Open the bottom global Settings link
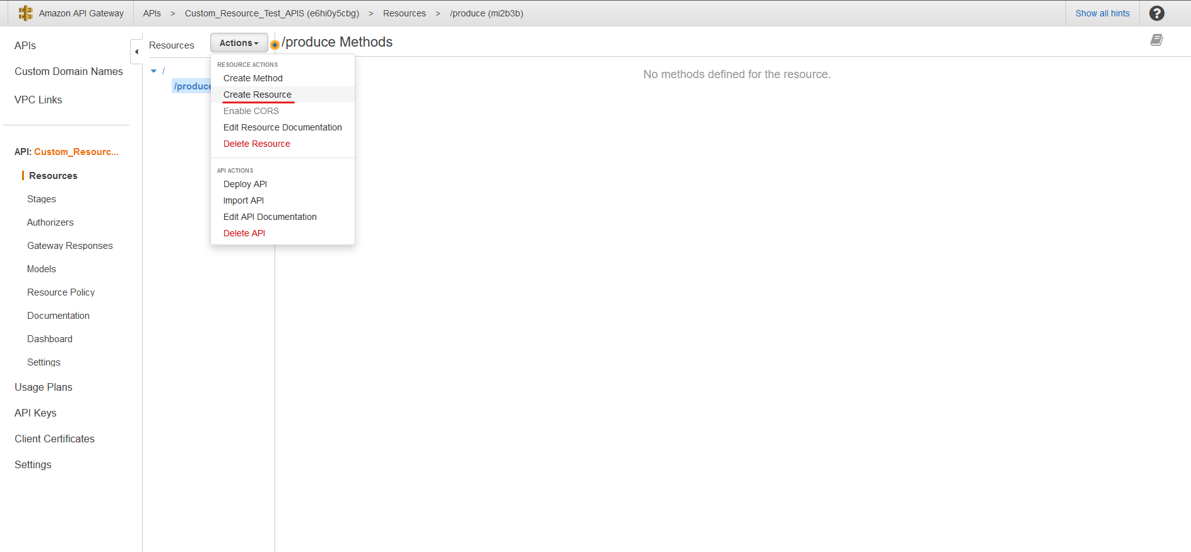This screenshot has height=552, width=1191. (33, 464)
